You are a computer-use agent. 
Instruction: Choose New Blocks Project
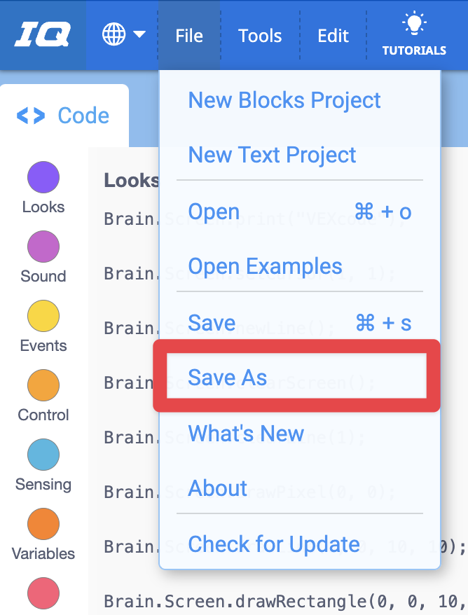284,100
